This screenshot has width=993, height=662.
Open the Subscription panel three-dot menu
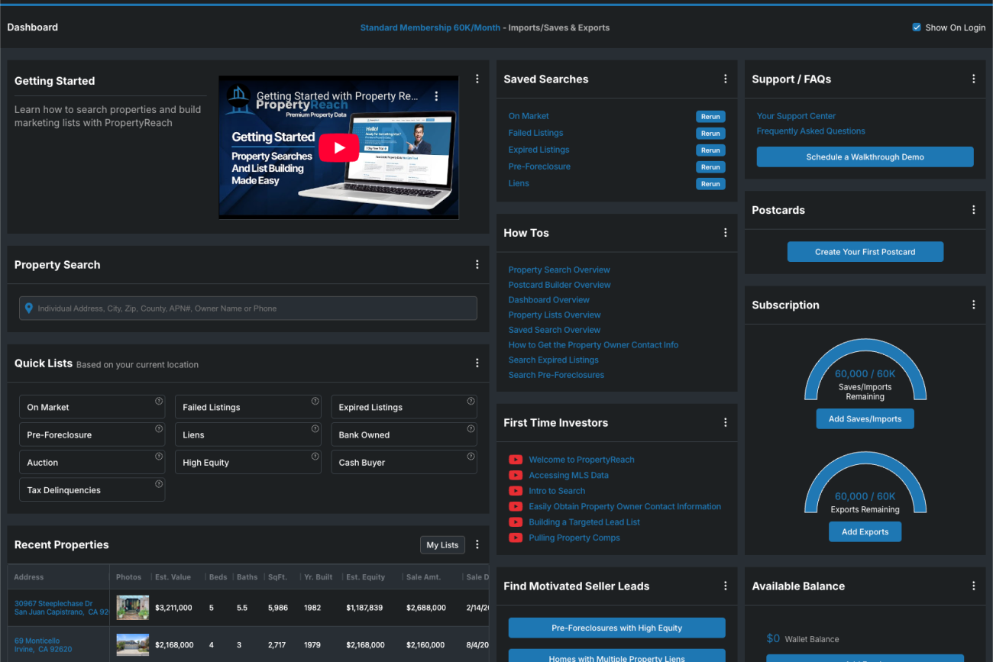click(973, 305)
